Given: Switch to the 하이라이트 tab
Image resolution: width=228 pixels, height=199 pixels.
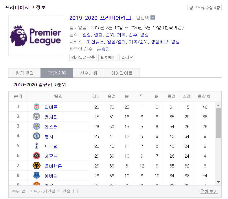Looking at the screenshot, I should (x=122, y=73).
